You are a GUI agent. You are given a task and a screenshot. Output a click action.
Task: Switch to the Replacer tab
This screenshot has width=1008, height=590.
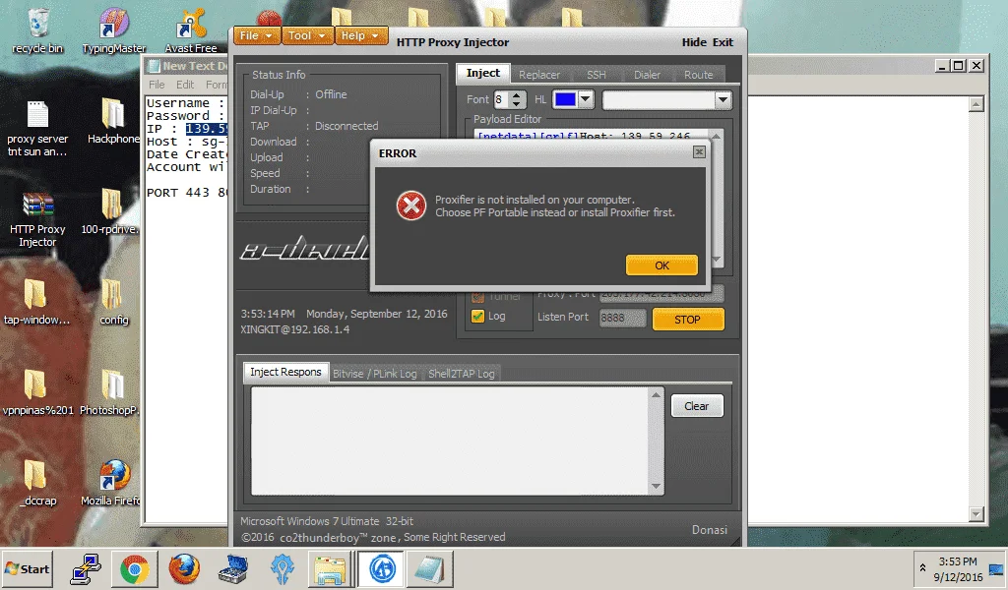click(x=539, y=75)
